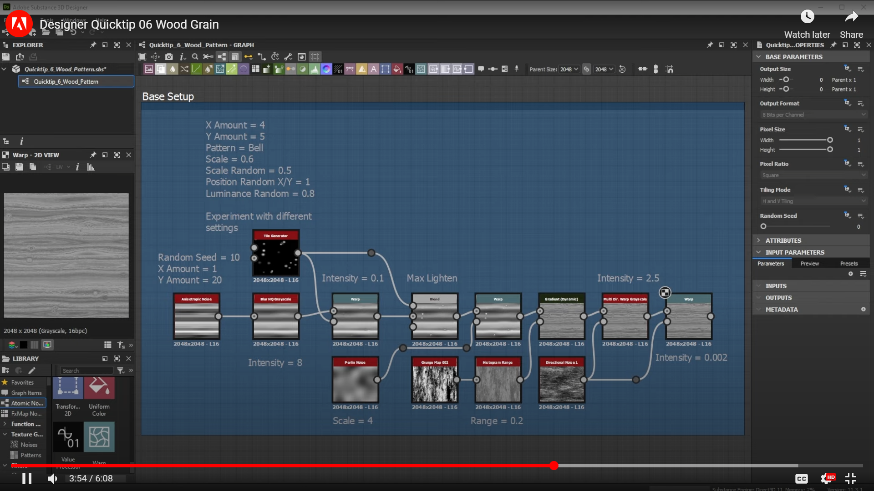Toggle Tiling Mode inheritance icon

(847, 189)
